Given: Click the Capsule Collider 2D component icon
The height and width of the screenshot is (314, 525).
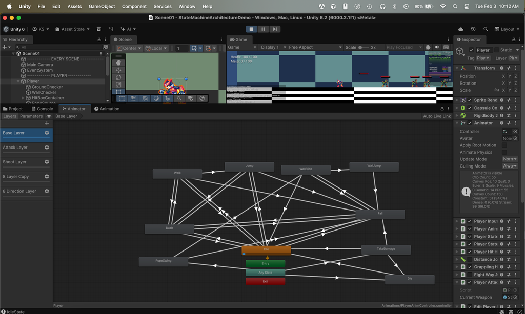Looking at the screenshot, I should (462, 108).
